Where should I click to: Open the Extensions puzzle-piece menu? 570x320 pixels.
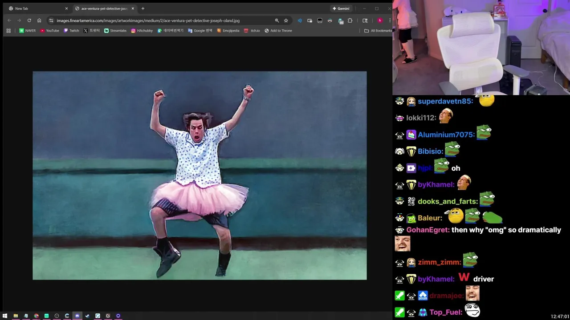point(350,20)
